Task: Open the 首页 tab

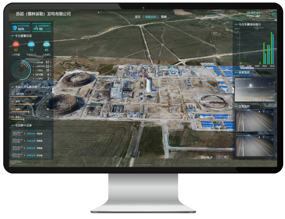Action: pyautogui.click(x=138, y=17)
